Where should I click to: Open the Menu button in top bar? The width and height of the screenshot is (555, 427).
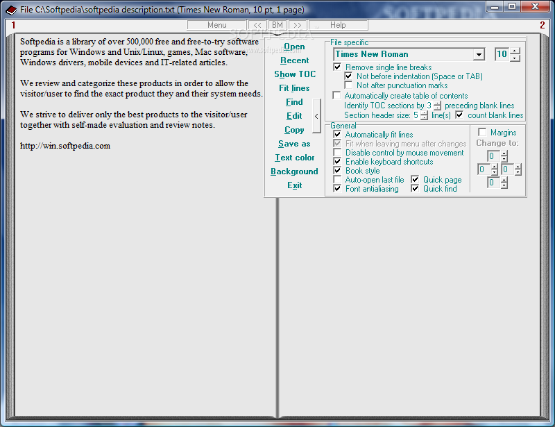click(x=216, y=25)
